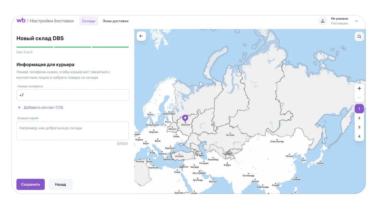Click the plus icon beside Добавить контакт
This screenshot has width=377, height=209.
pos(19,108)
